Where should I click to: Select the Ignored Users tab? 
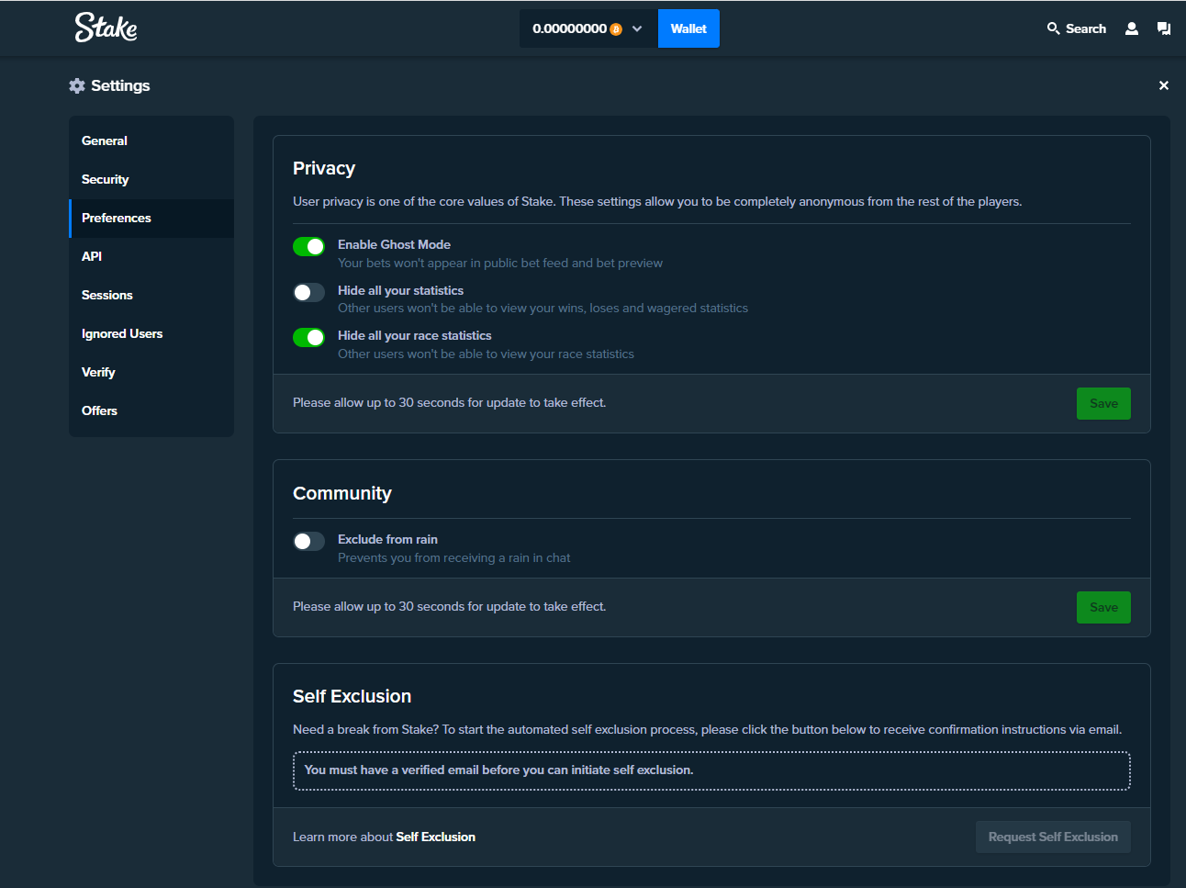click(122, 333)
